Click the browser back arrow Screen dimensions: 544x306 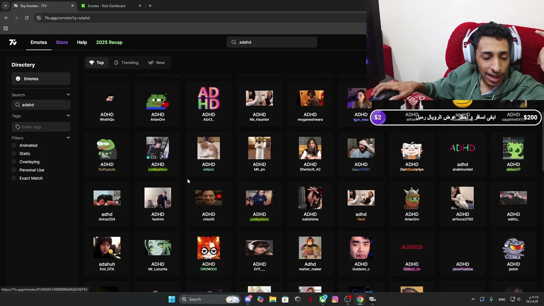(x=6, y=18)
